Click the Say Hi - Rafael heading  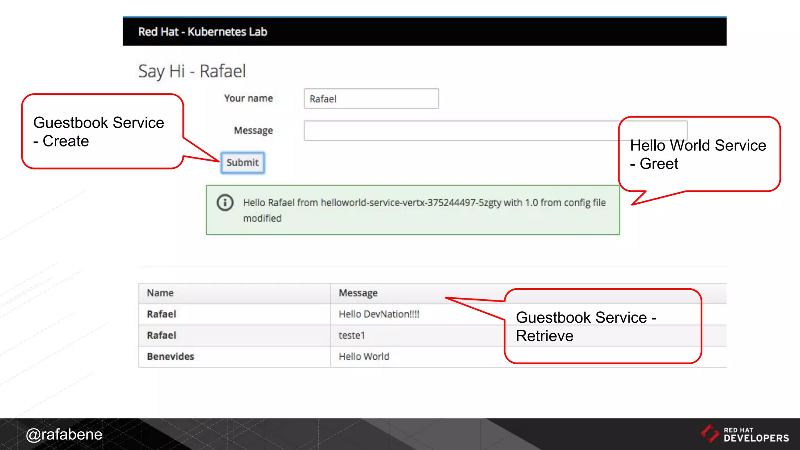tap(192, 71)
